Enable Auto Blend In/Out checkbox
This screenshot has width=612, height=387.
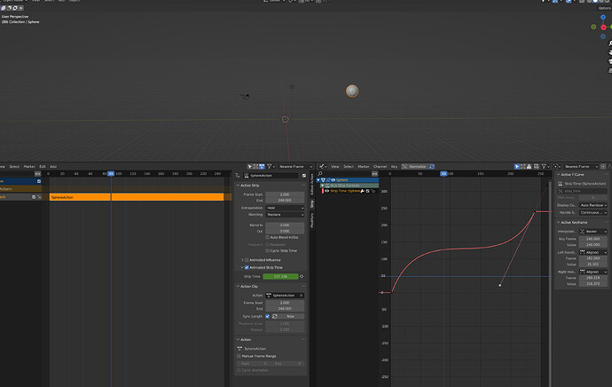point(267,237)
